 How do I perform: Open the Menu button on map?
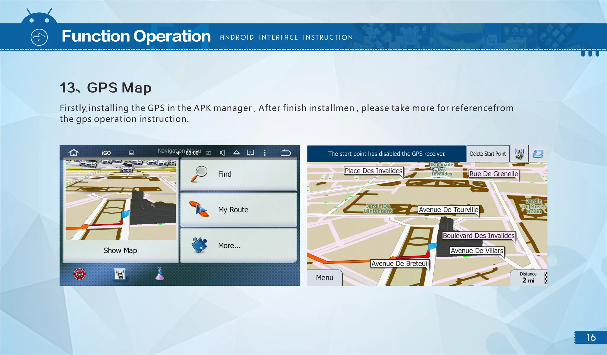[x=325, y=278]
